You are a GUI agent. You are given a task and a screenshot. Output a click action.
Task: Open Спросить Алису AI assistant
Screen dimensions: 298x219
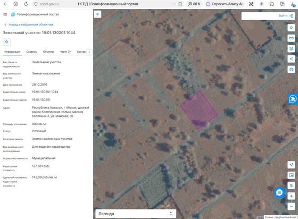click(x=224, y=4)
